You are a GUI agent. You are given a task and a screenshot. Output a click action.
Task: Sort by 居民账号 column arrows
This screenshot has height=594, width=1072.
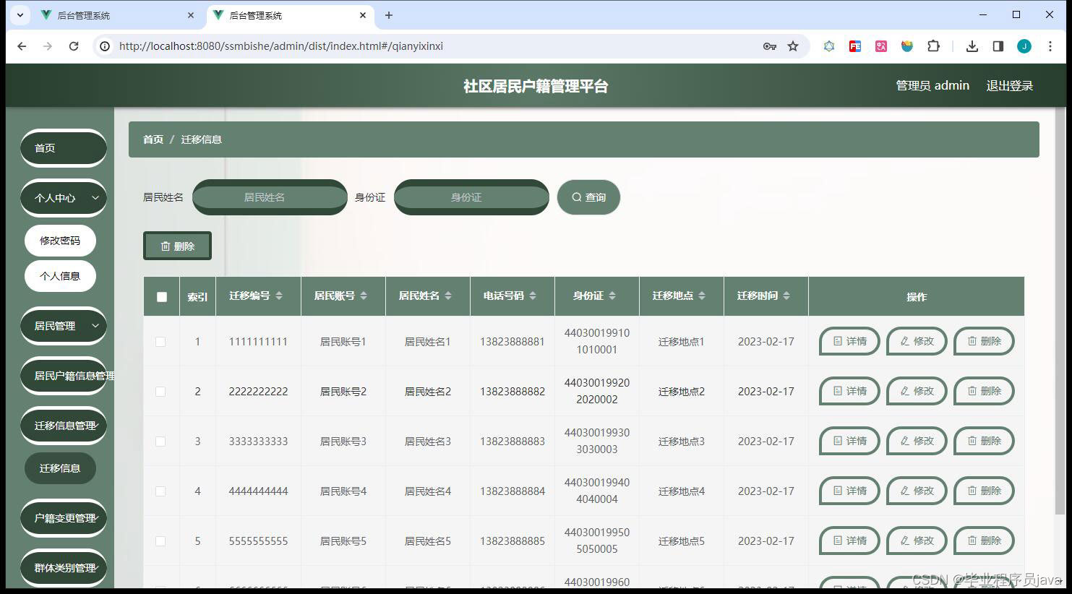point(364,296)
